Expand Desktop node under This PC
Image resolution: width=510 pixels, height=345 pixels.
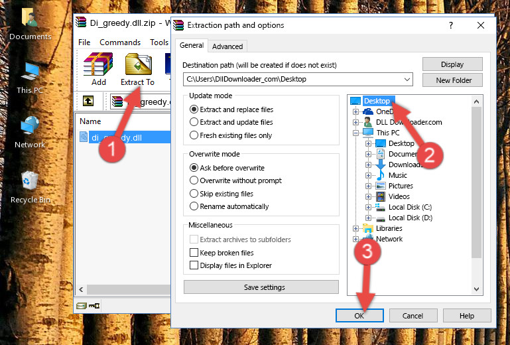[368, 143]
